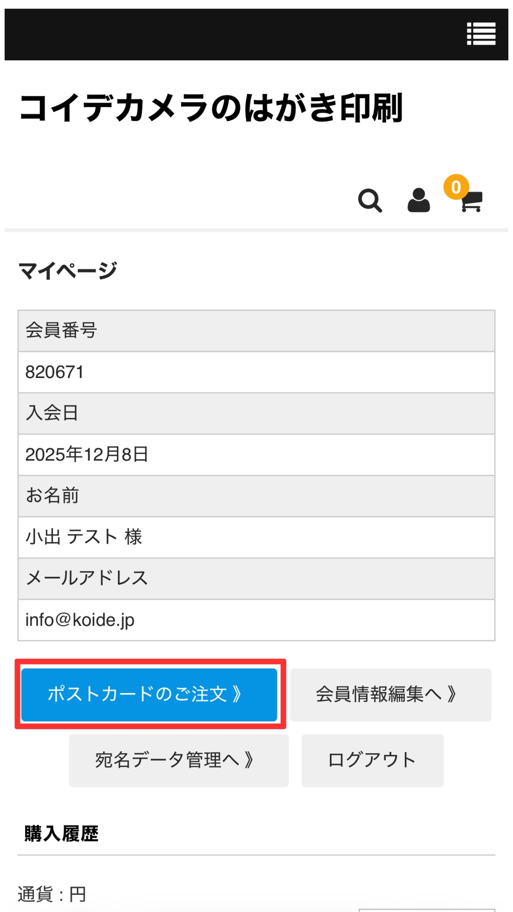Click the join date 2025年12月8日
Screen dimensions: 513x912
87,455
